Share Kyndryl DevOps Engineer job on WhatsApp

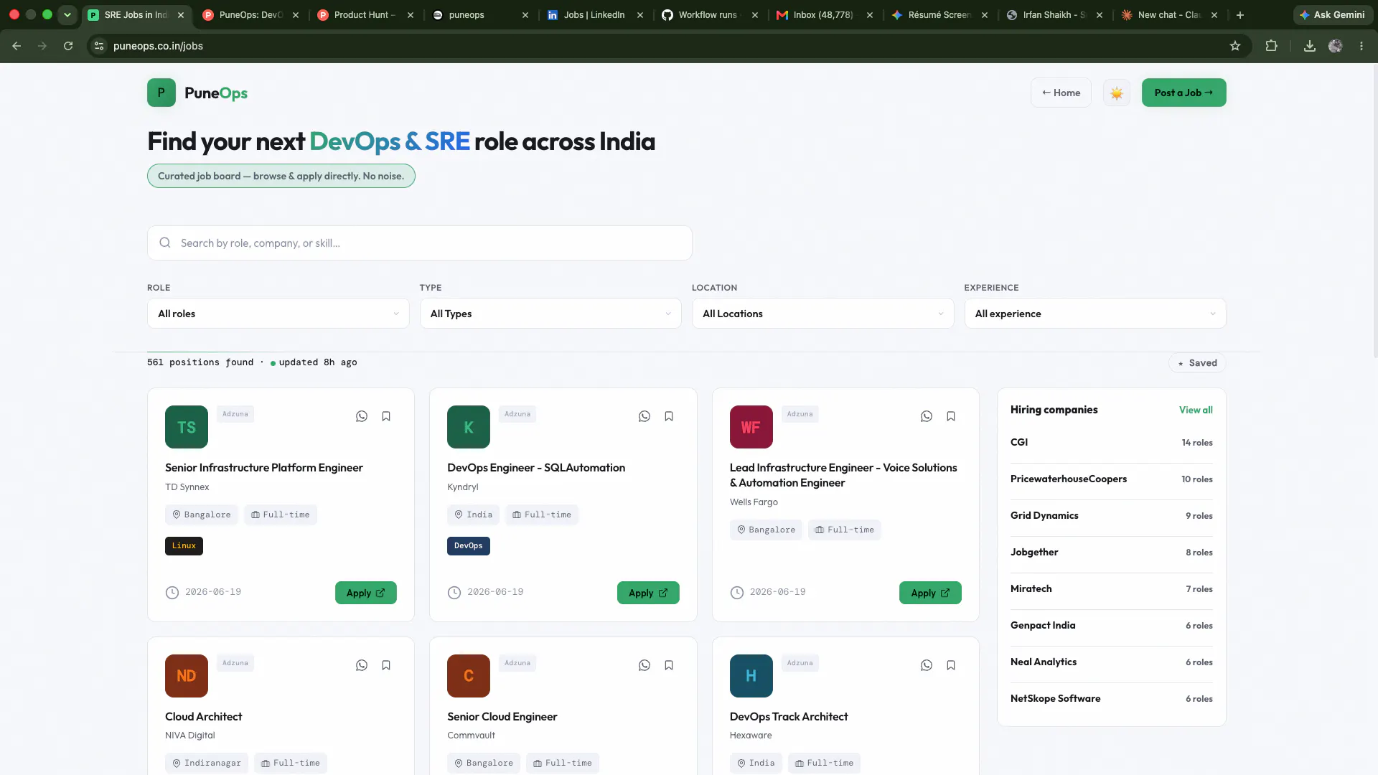tap(645, 416)
